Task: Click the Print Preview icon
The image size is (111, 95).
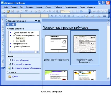Action: (x=21, y=11)
